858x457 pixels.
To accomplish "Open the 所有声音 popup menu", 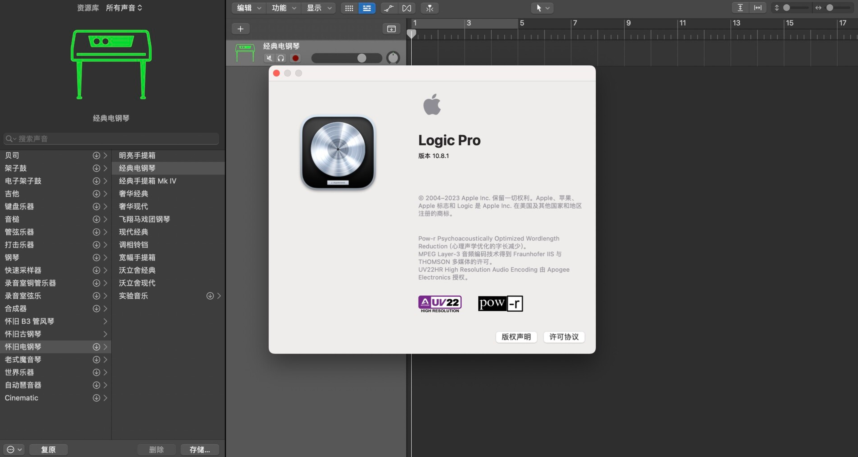I will [x=124, y=8].
